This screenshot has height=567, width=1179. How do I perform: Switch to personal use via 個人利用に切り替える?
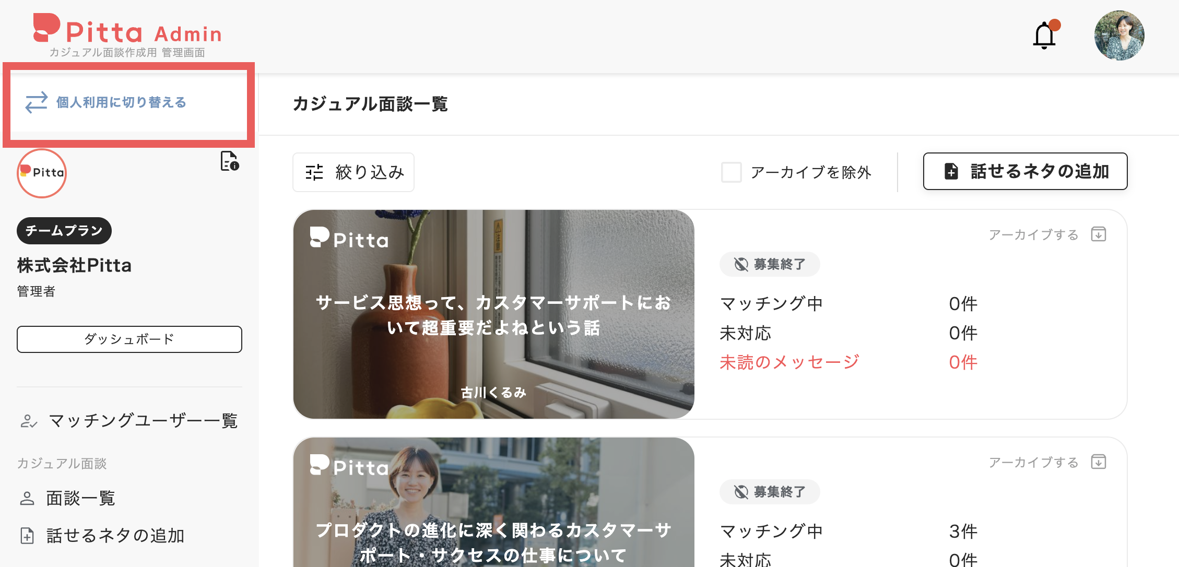coord(120,102)
